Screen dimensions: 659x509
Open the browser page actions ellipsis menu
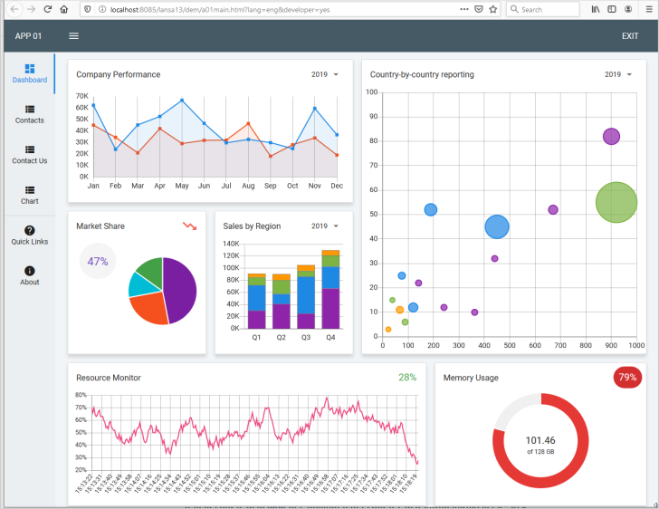pos(464,9)
